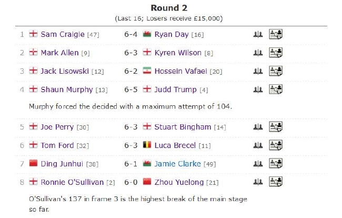
Task: Open match details icon for Murphy vs Trump
Action: 276,89
